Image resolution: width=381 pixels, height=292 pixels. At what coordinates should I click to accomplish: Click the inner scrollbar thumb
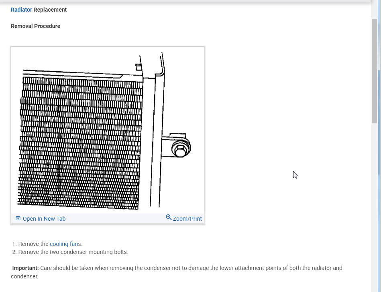click(x=374, y=71)
